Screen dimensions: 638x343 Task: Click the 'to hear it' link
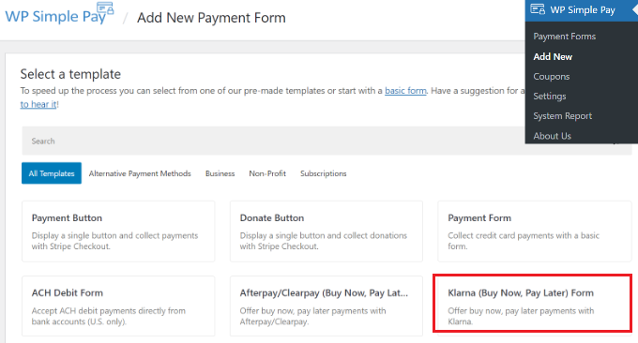[38, 104]
